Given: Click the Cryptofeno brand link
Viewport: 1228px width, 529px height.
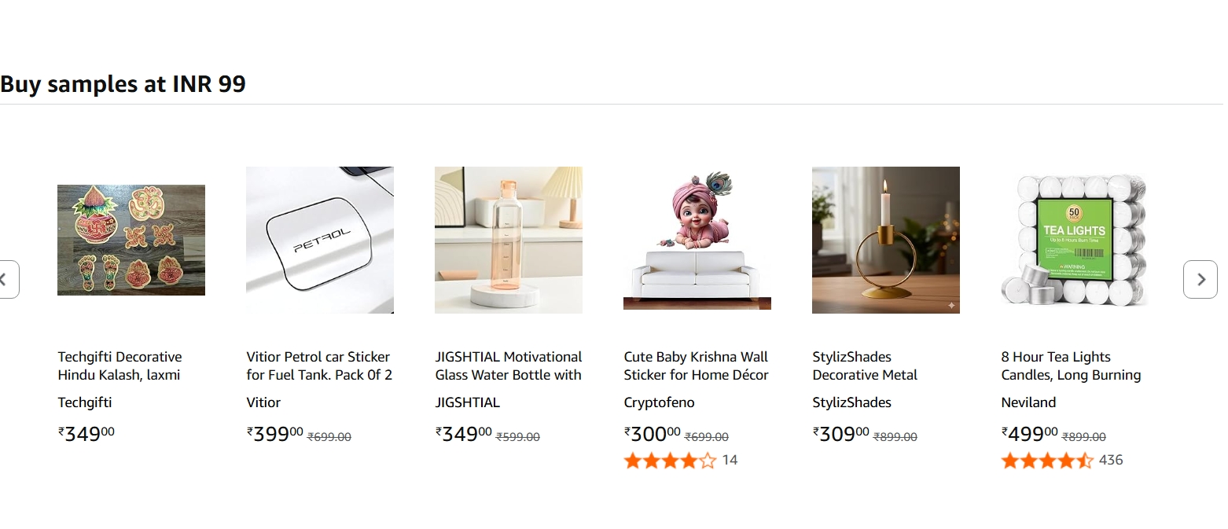Looking at the screenshot, I should pos(659,402).
